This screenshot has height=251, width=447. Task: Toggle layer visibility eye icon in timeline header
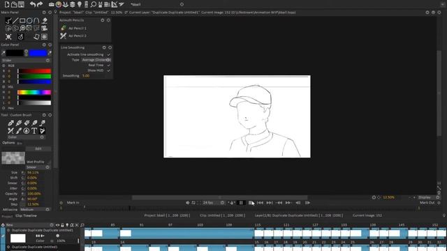coord(57,225)
